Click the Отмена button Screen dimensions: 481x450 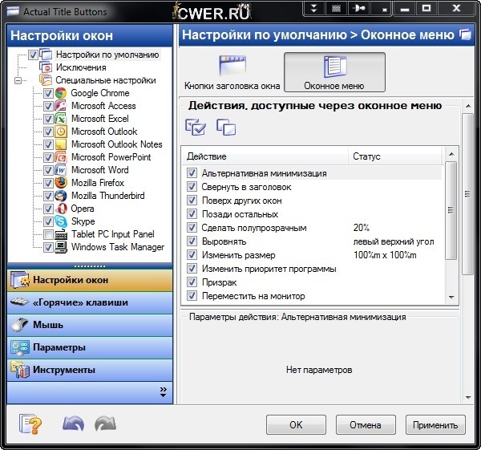click(365, 424)
